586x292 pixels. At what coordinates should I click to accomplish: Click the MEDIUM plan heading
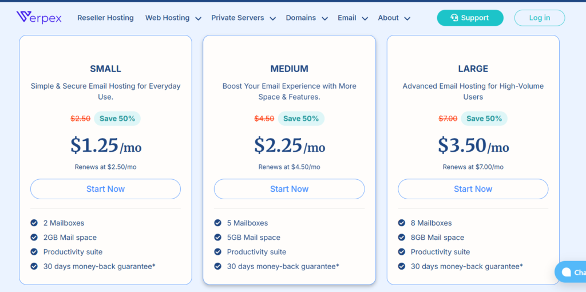(289, 69)
